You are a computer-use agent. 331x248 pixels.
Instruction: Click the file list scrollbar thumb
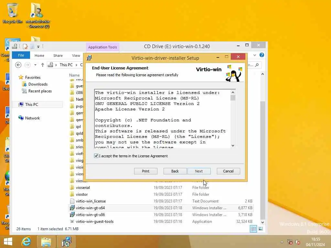pyautogui.click(x=262, y=160)
